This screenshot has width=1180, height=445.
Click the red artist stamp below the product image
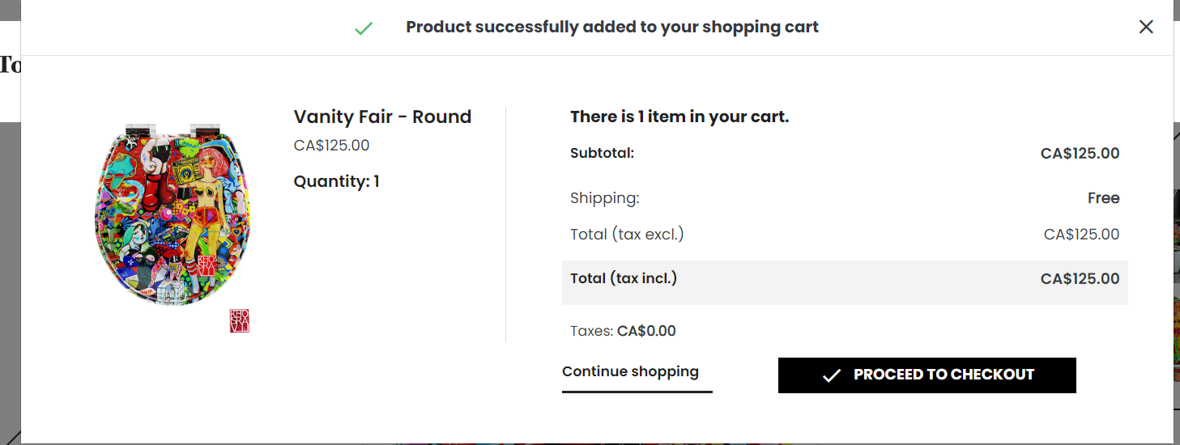coord(240,321)
